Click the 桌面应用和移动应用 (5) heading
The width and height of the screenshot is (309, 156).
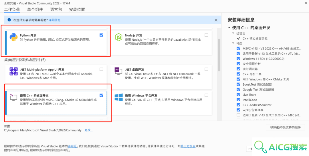point(25,60)
